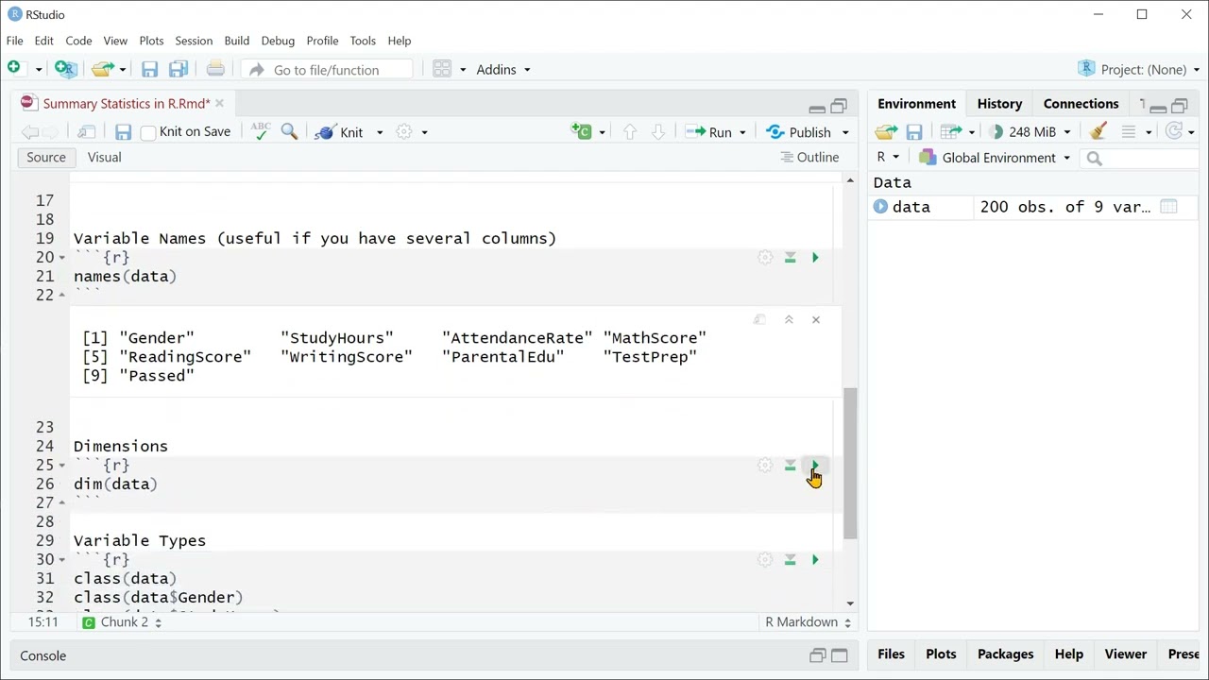1209x680 pixels.
Task: Open the Viewer tab
Action: coord(1125,654)
